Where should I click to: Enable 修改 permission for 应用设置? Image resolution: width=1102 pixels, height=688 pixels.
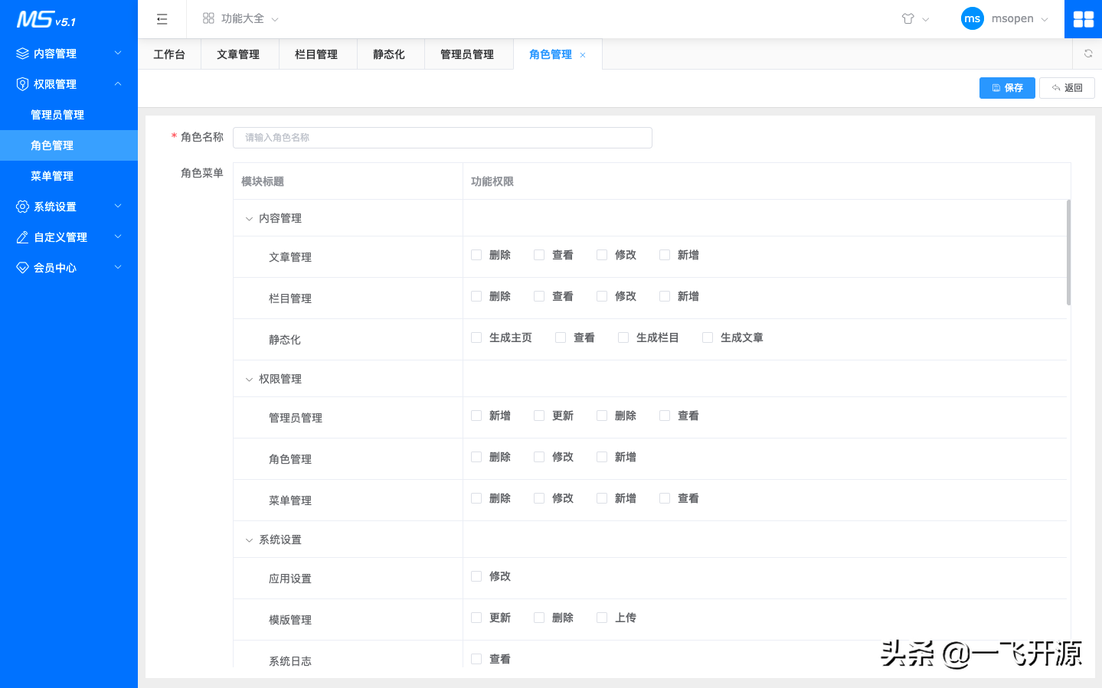476,576
